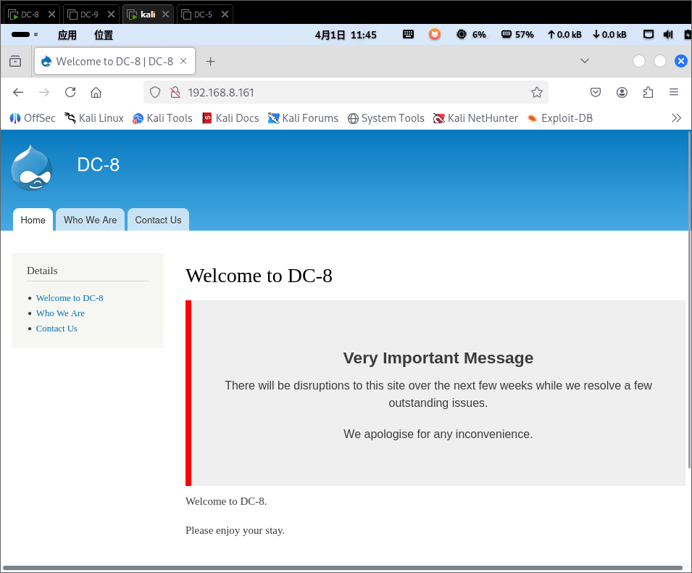Click the horizontal scrollbar at the bottom
Viewport: 692px width, 573px height.
[342, 568]
